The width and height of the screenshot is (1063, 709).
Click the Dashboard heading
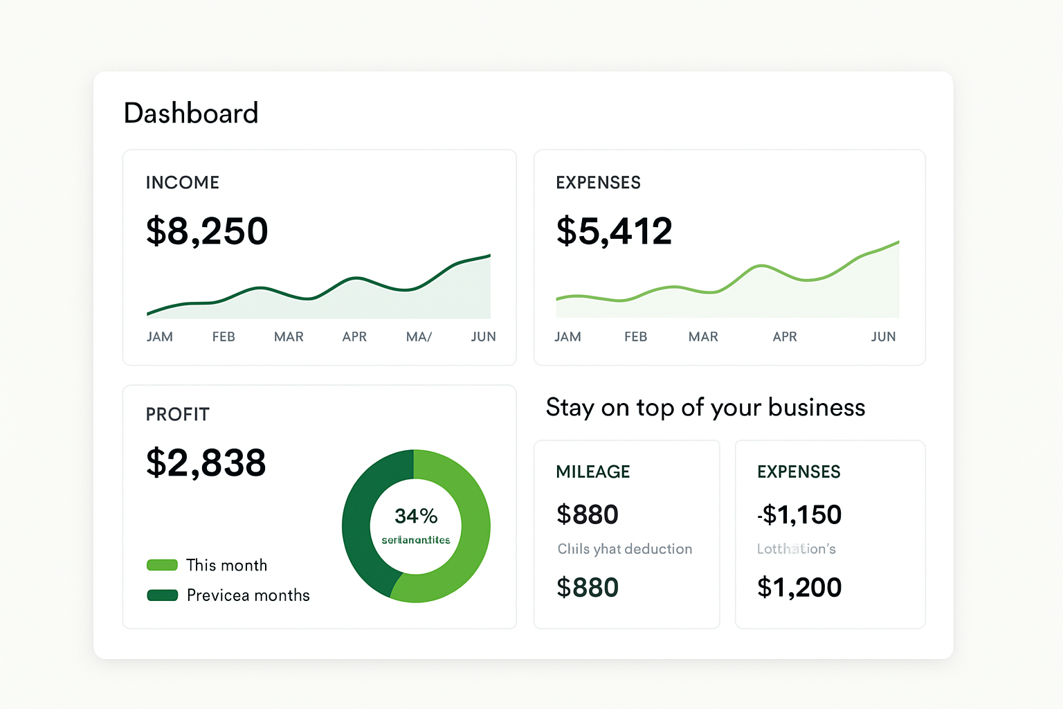(x=191, y=113)
